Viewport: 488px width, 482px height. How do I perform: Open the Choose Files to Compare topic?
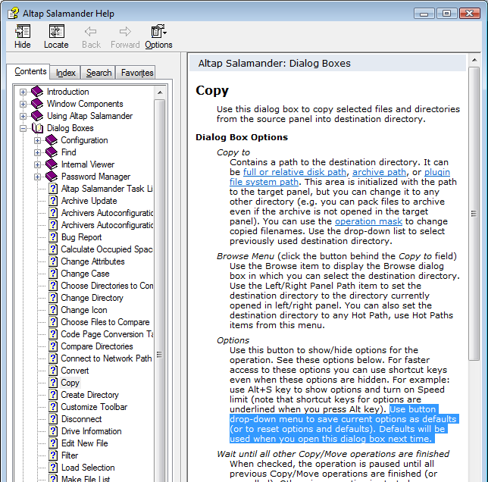click(x=105, y=322)
